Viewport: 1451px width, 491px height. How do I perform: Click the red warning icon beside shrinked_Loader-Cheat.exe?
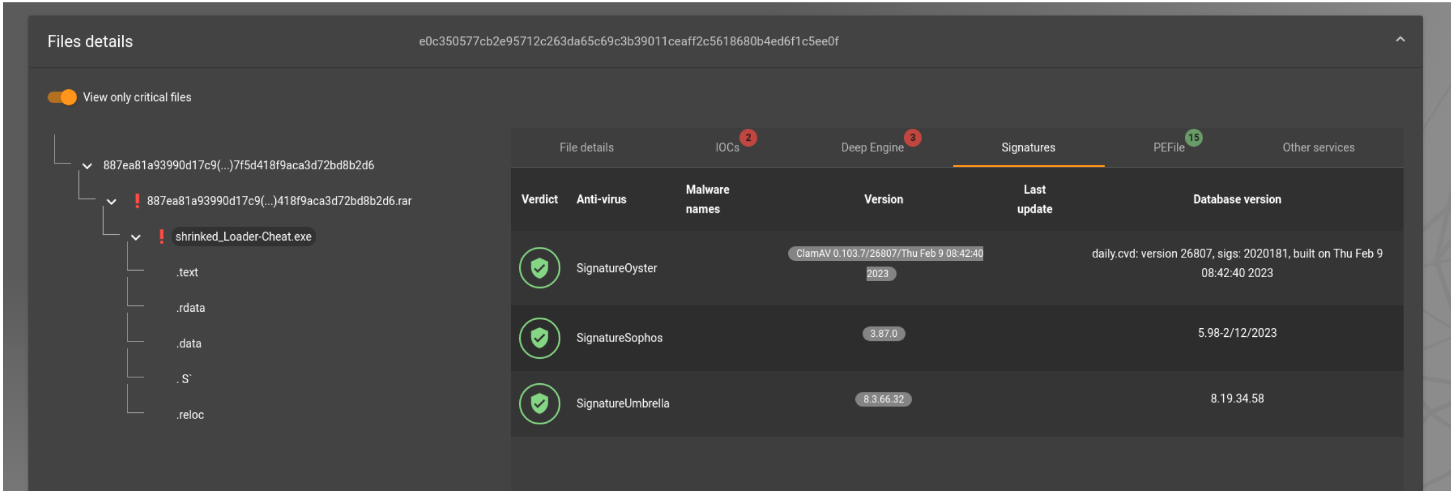click(161, 237)
